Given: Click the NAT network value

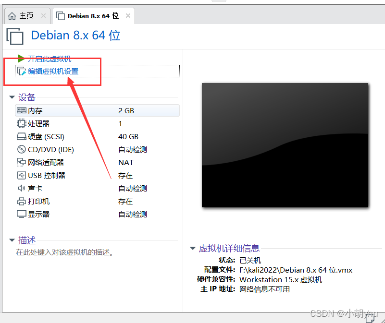Looking at the screenshot, I should tap(126, 162).
